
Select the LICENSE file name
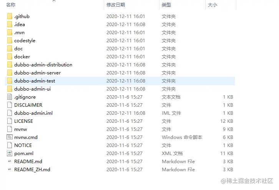[24, 121]
